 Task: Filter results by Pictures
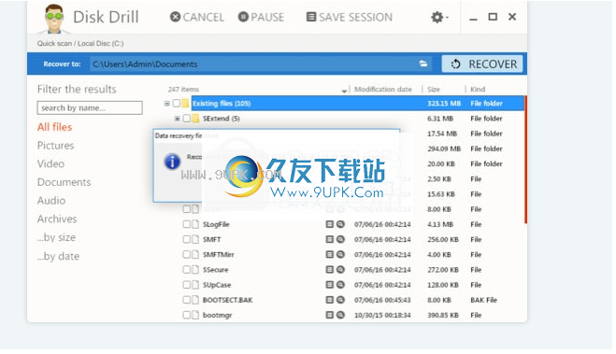coord(55,146)
